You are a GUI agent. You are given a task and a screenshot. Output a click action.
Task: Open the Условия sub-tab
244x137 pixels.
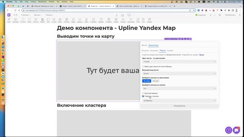coord(170,51)
